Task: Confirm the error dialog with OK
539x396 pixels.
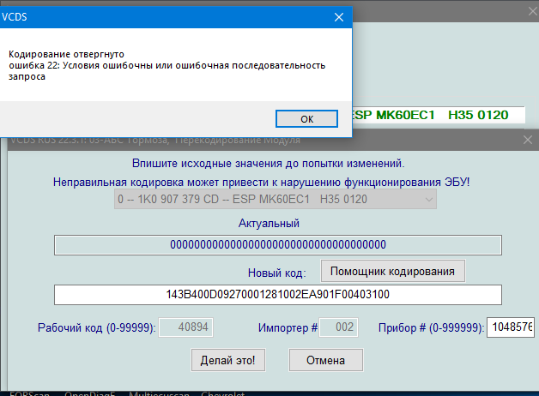Action: pyautogui.click(x=306, y=119)
